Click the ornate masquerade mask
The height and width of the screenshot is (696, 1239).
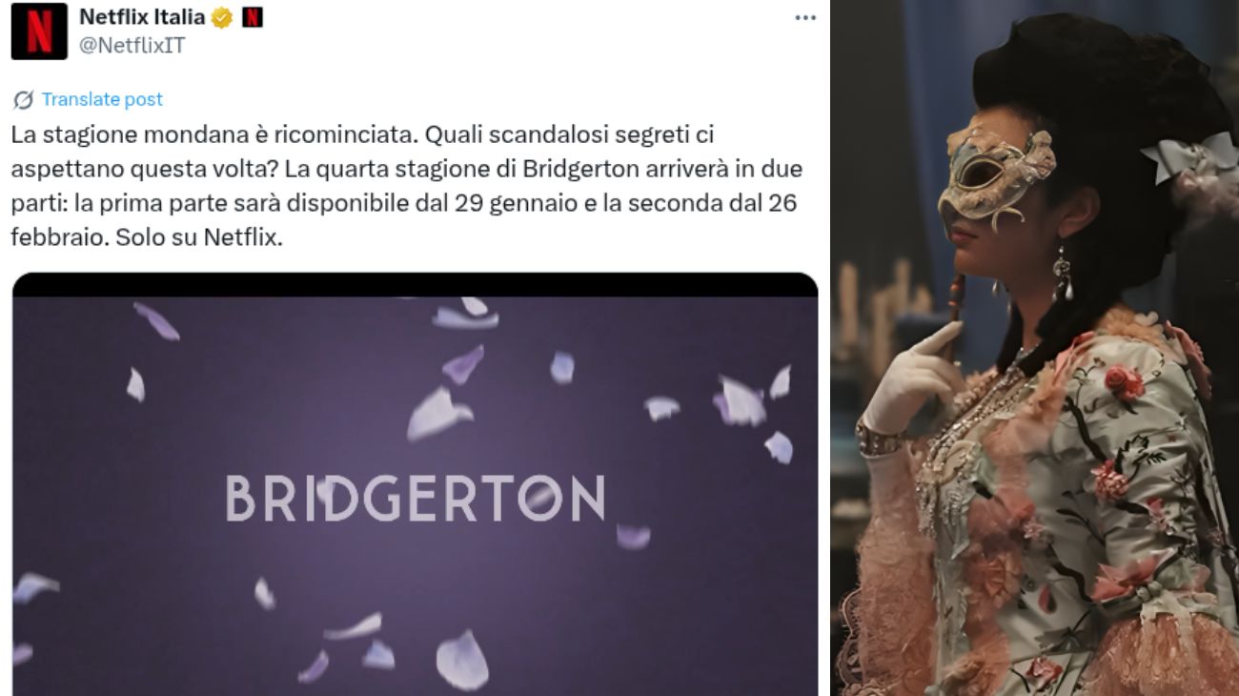[994, 177]
